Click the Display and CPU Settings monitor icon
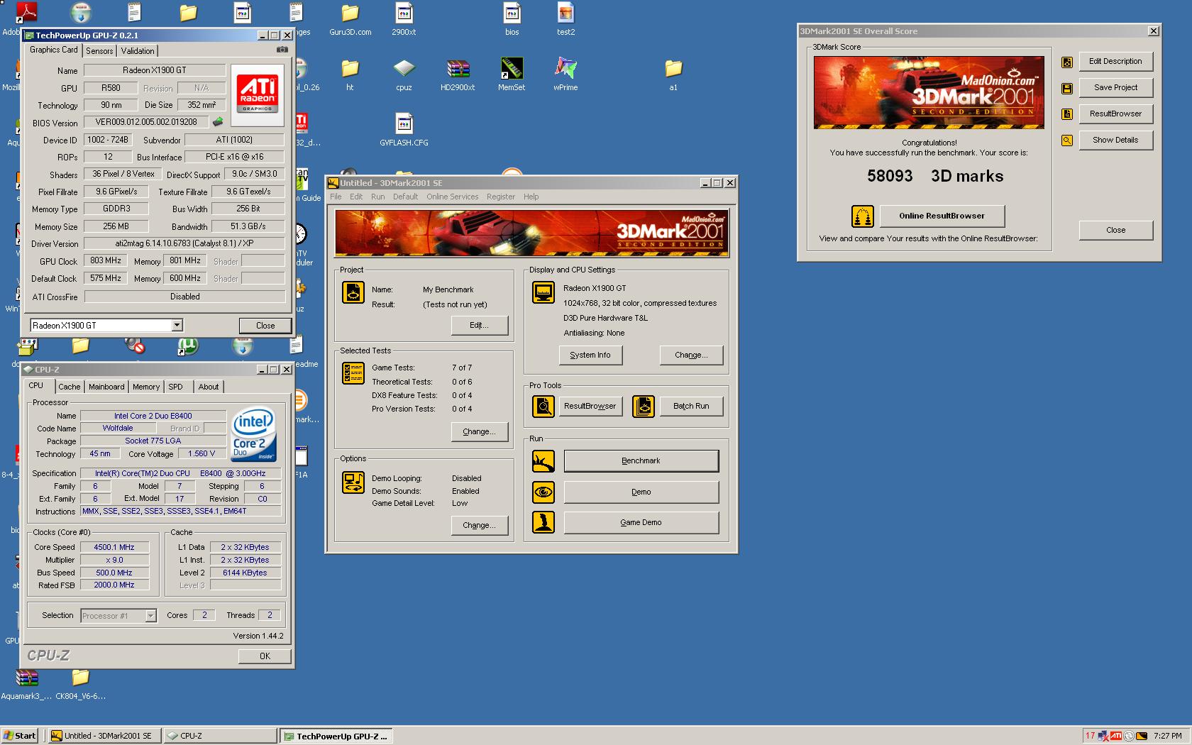The width and height of the screenshot is (1192, 745). point(543,292)
